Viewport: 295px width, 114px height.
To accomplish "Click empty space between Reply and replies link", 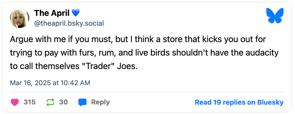I will click(x=152, y=102).
